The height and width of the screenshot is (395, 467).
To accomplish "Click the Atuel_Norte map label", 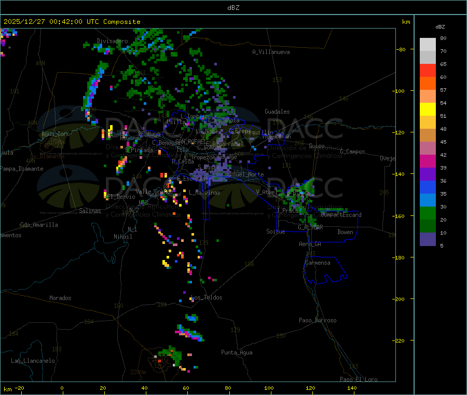I will [x=246, y=174].
